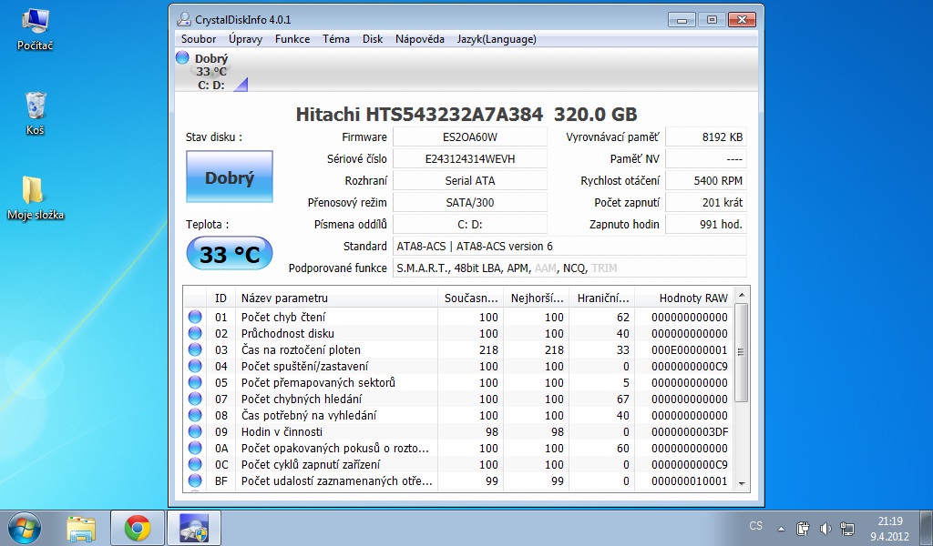Open the Nápověda menu
Screen dimensions: 933x546
419,39
